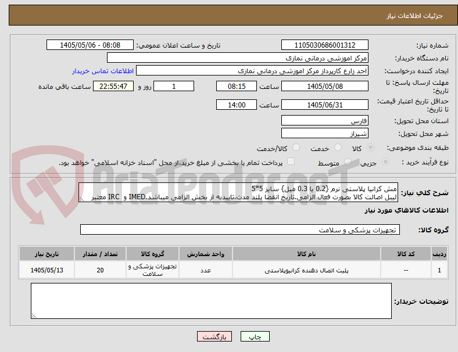Click the resize handle of buyer notes box
The image size is (458, 352).
34,315
